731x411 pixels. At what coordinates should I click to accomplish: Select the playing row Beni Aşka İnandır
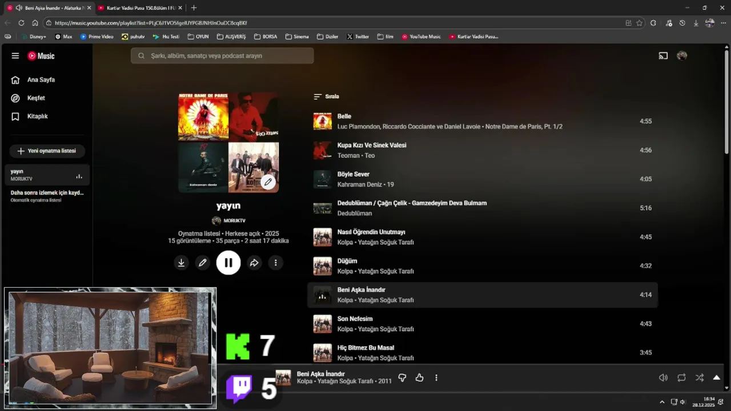483,295
